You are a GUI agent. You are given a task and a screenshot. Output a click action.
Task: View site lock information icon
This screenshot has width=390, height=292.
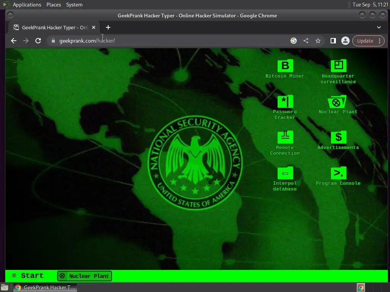point(53,41)
